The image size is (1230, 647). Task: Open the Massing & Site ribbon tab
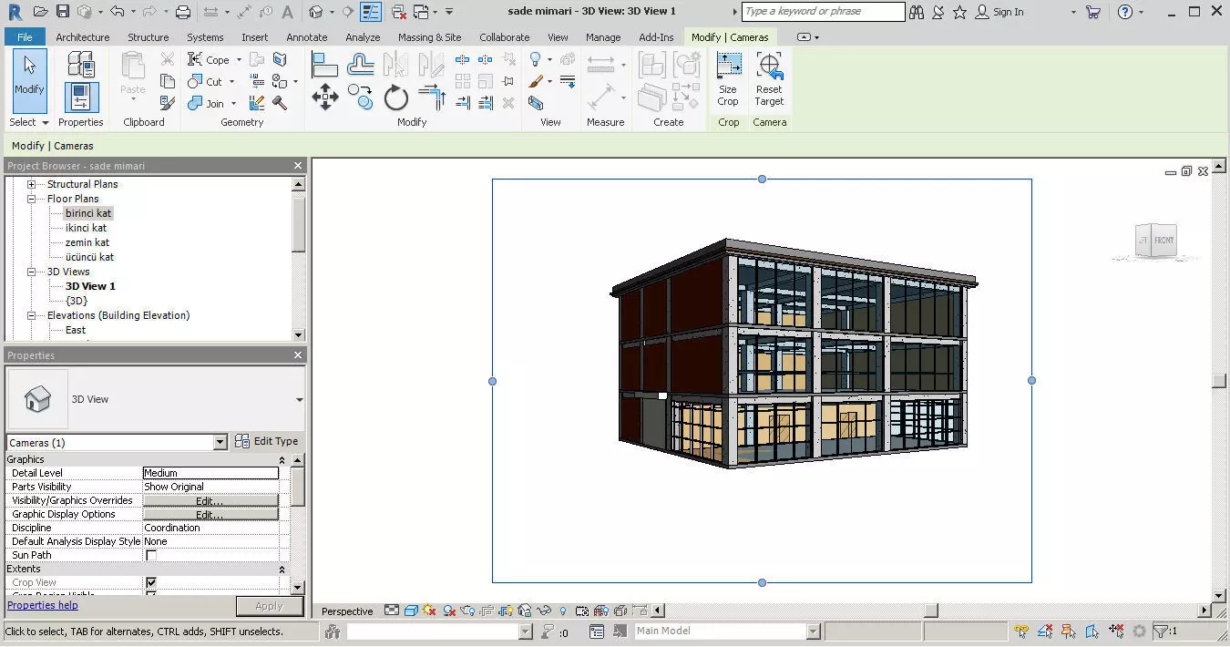tap(429, 37)
